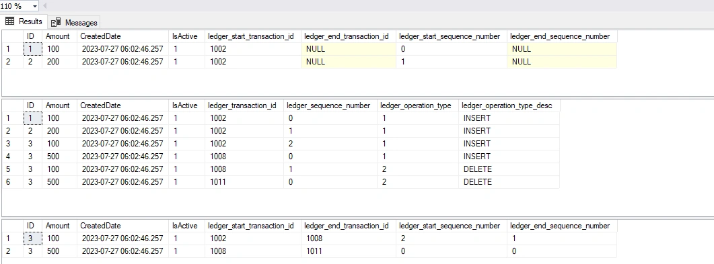The image size is (714, 264).
Task: Click ID cell in second grid row 3
Action: 33,144
